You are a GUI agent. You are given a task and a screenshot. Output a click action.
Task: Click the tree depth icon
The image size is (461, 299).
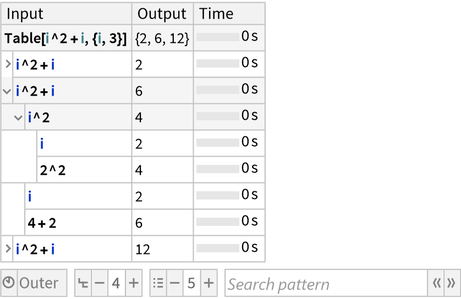[84, 283]
